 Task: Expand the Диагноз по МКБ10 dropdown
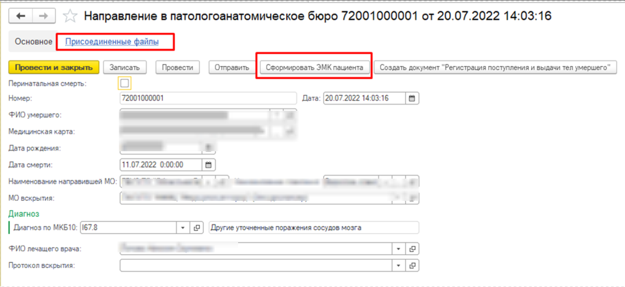[x=183, y=228]
